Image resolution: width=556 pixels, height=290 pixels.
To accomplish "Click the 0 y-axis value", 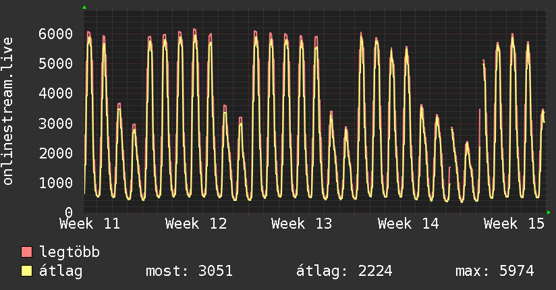I will [x=69, y=212].
